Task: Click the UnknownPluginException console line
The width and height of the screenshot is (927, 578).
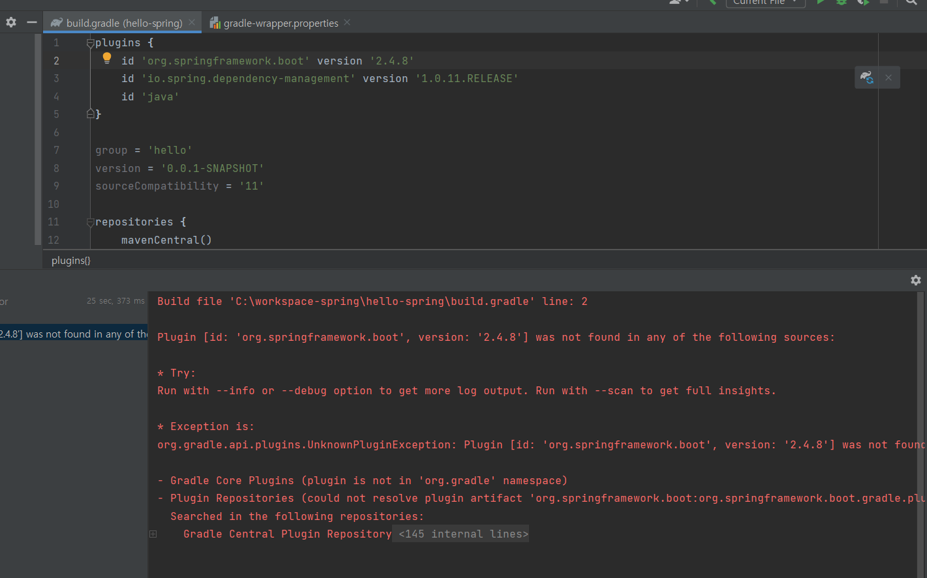Action: pos(541,444)
